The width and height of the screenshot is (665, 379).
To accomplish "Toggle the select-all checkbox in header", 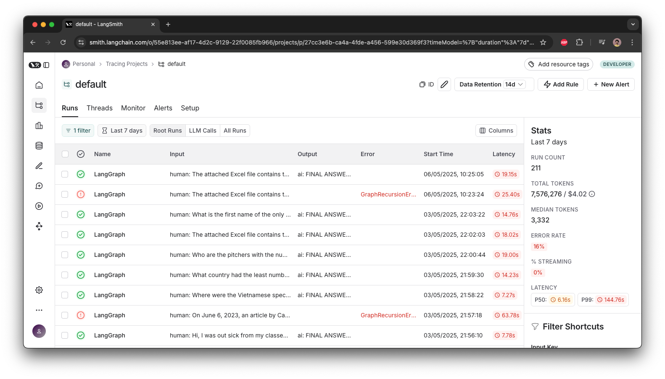I will 65,154.
